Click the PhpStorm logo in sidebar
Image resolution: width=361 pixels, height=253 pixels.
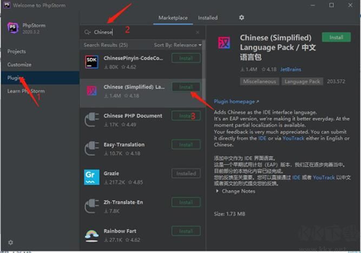(13, 28)
